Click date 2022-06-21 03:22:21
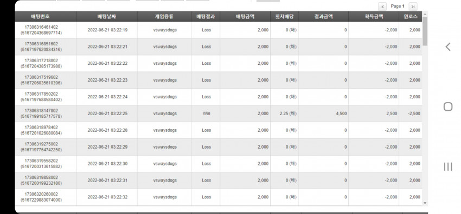461x214 pixels. pos(107,46)
